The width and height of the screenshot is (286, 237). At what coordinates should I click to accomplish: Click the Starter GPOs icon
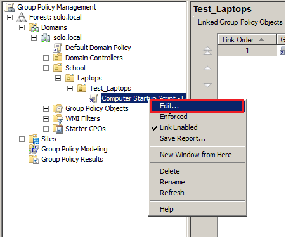(x=58, y=129)
